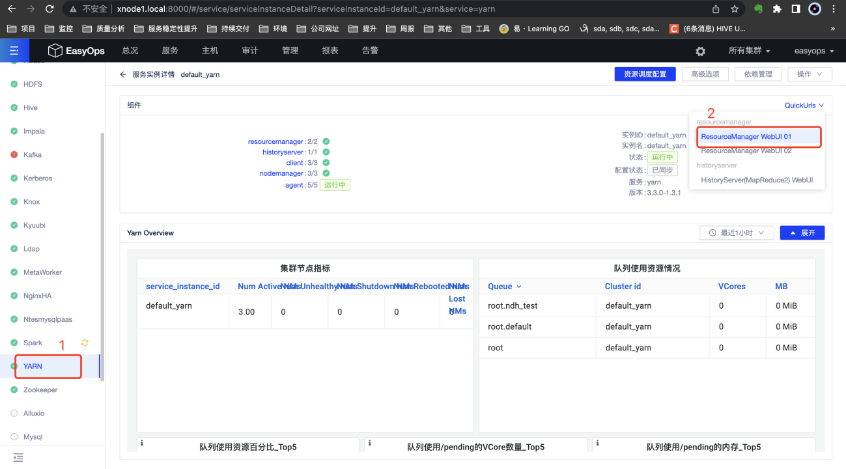Click the nodemanager component link
Image resolution: width=846 pixels, height=469 pixels.
tap(281, 173)
